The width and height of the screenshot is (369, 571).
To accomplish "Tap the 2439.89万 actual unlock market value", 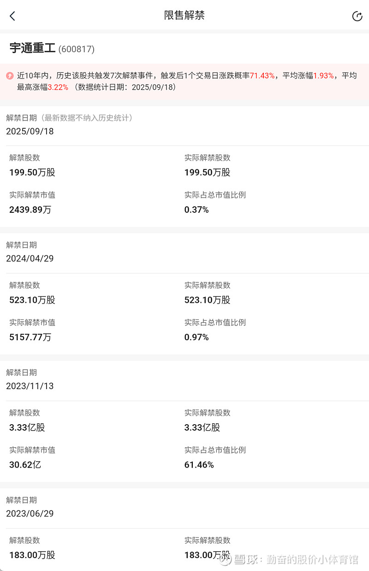I will (30, 210).
